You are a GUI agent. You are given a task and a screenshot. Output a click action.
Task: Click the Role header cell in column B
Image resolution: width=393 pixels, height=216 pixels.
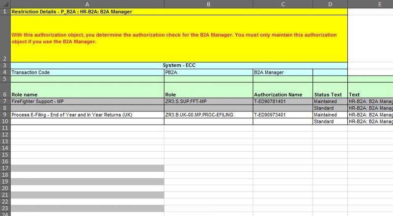tap(208, 90)
